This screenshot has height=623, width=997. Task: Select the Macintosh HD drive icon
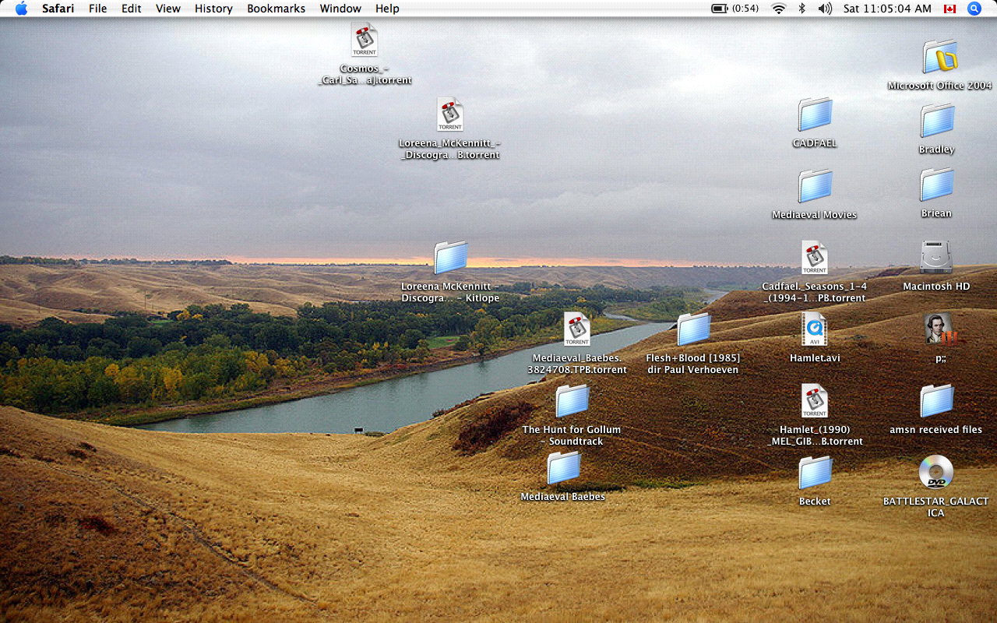point(936,258)
